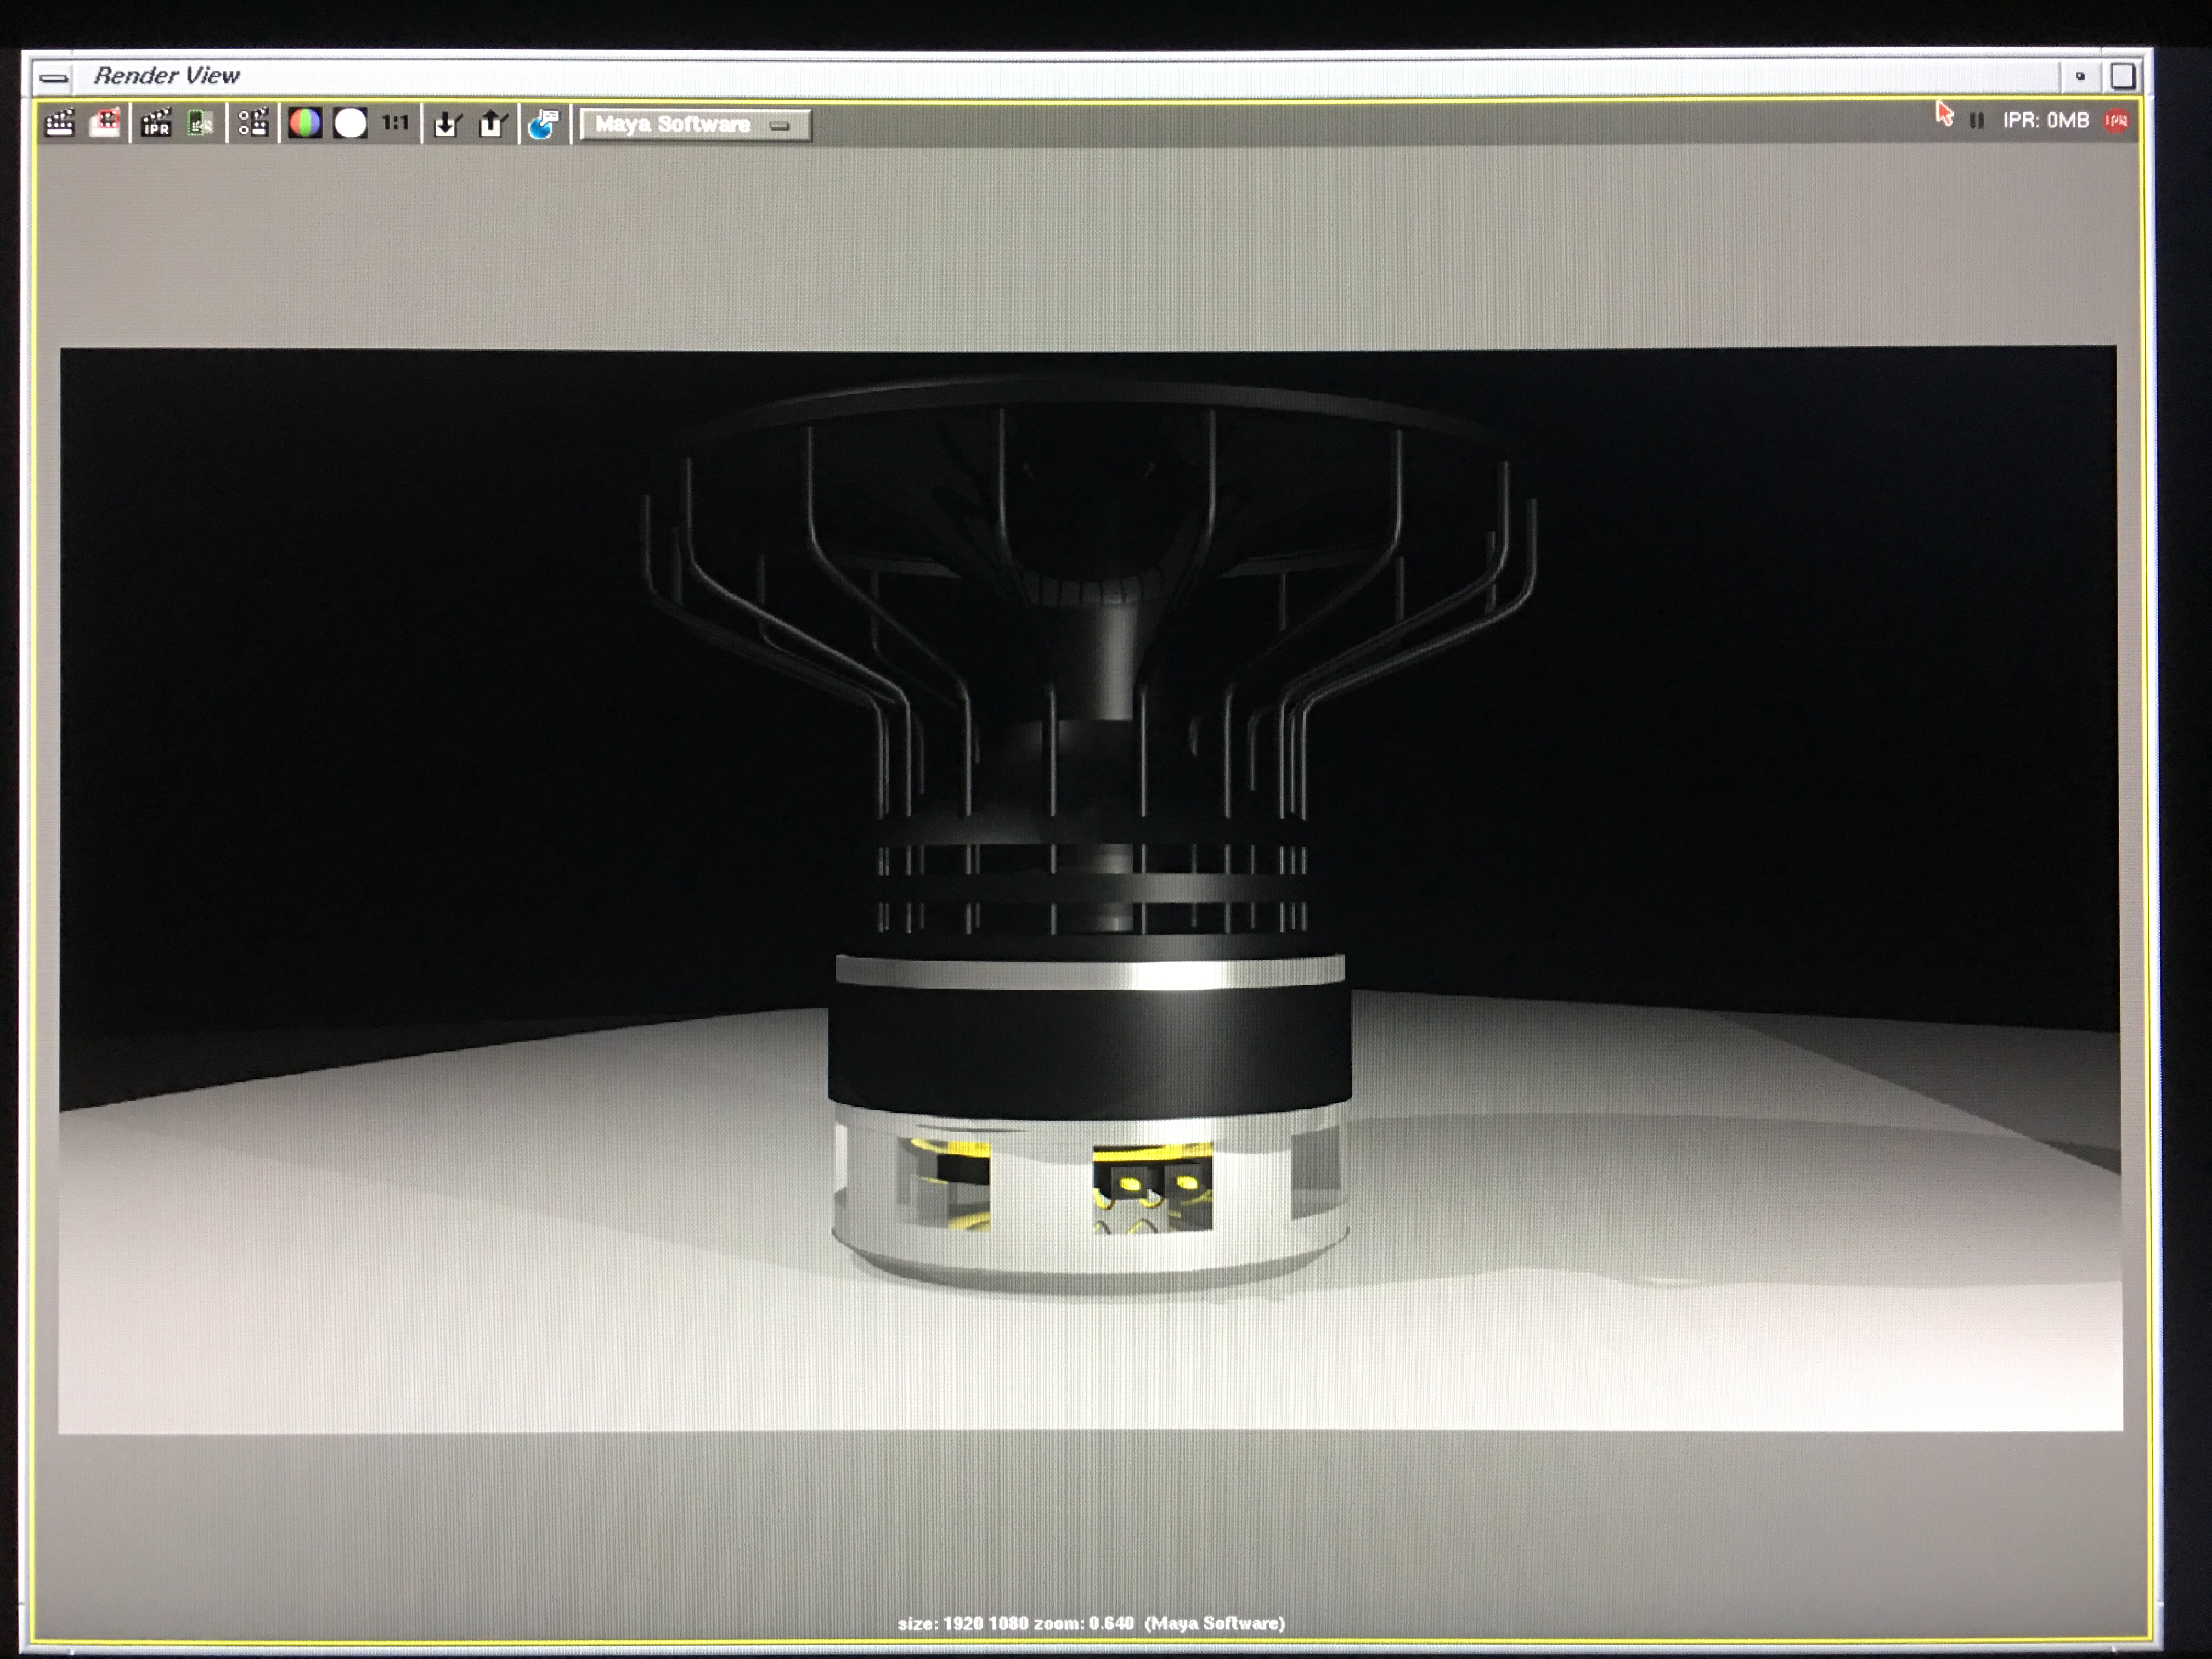This screenshot has height=1659, width=2212.
Task: Open the Maya Software renderer dropdown
Action: click(x=695, y=125)
